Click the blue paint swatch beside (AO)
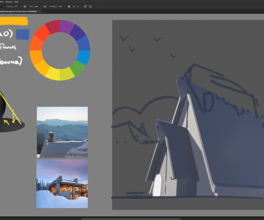Screen dimensions: 264x220 pos(22,34)
